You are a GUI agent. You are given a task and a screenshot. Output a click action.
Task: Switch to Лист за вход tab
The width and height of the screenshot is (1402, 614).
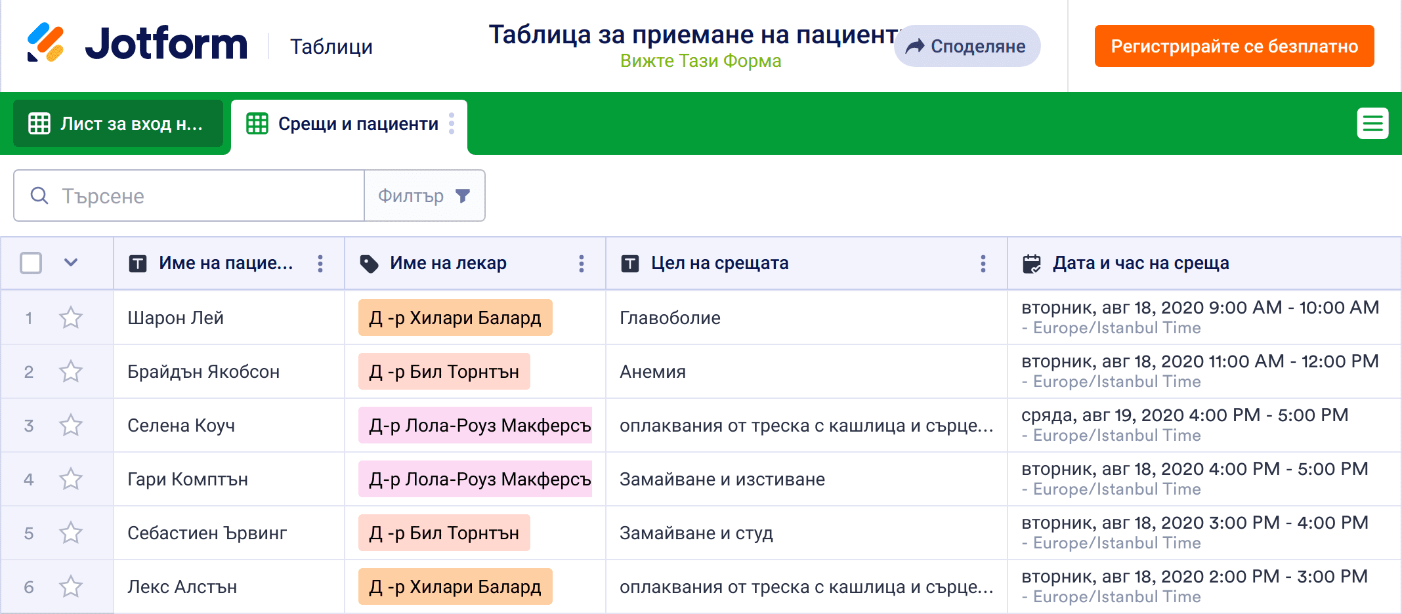118,123
